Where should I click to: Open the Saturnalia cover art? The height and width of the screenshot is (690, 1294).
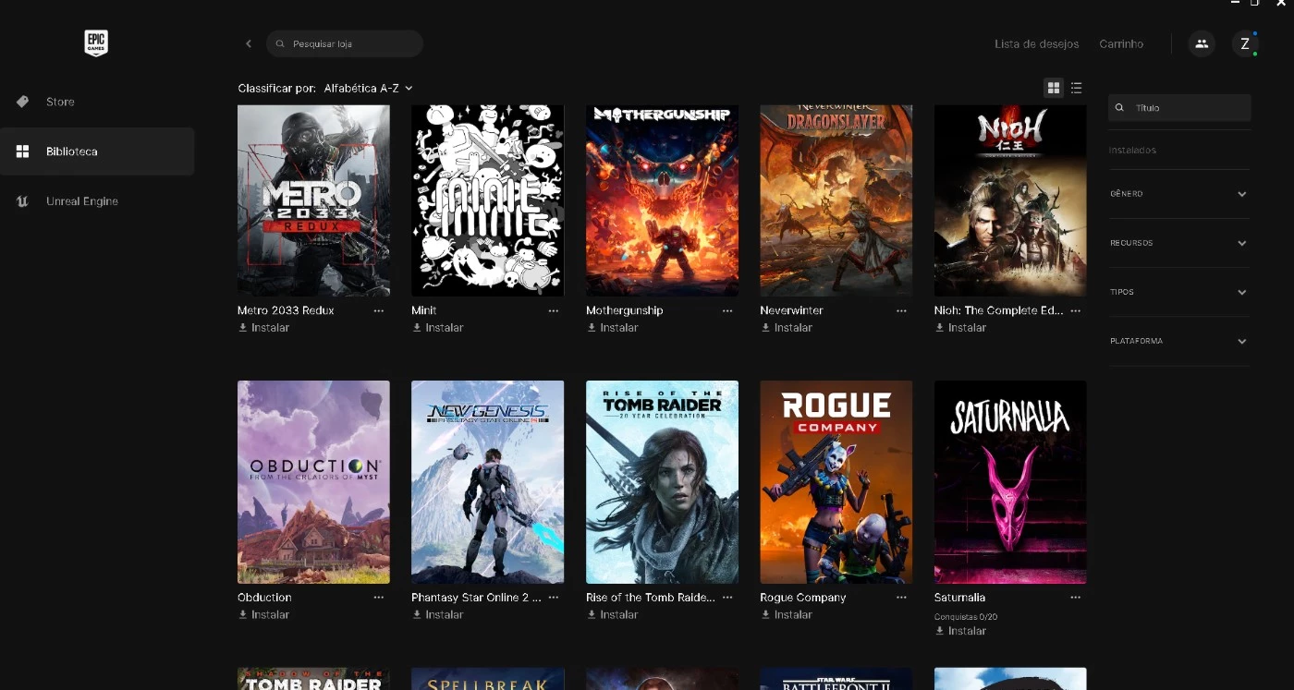coord(1010,482)
